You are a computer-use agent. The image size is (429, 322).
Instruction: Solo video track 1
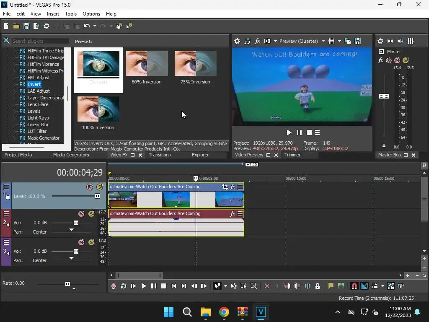pos(100,187)
